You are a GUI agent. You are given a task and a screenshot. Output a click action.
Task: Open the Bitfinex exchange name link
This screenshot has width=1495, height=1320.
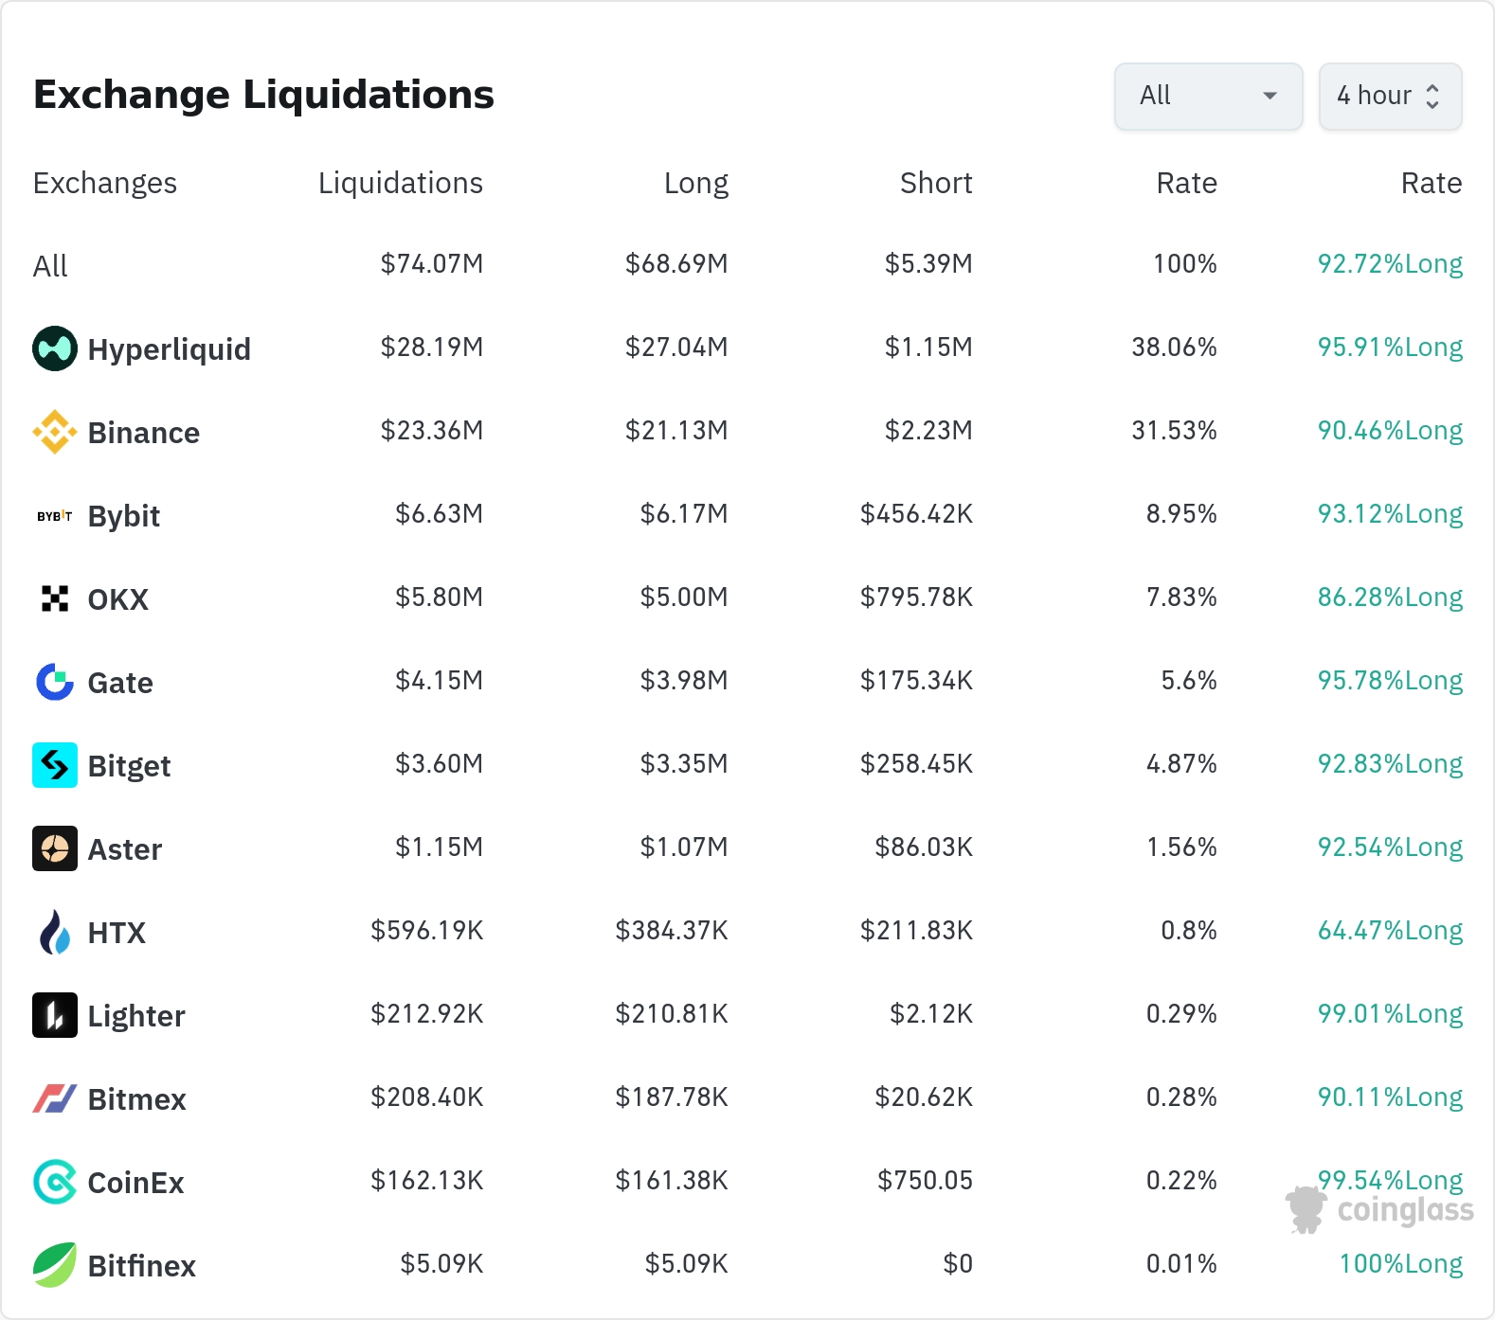142,1266
